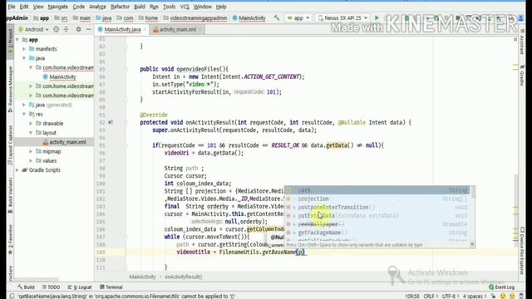Screen dimensions: 532x299
Task: Select activity_main.xml in the project tree
Action: (67, 142)
